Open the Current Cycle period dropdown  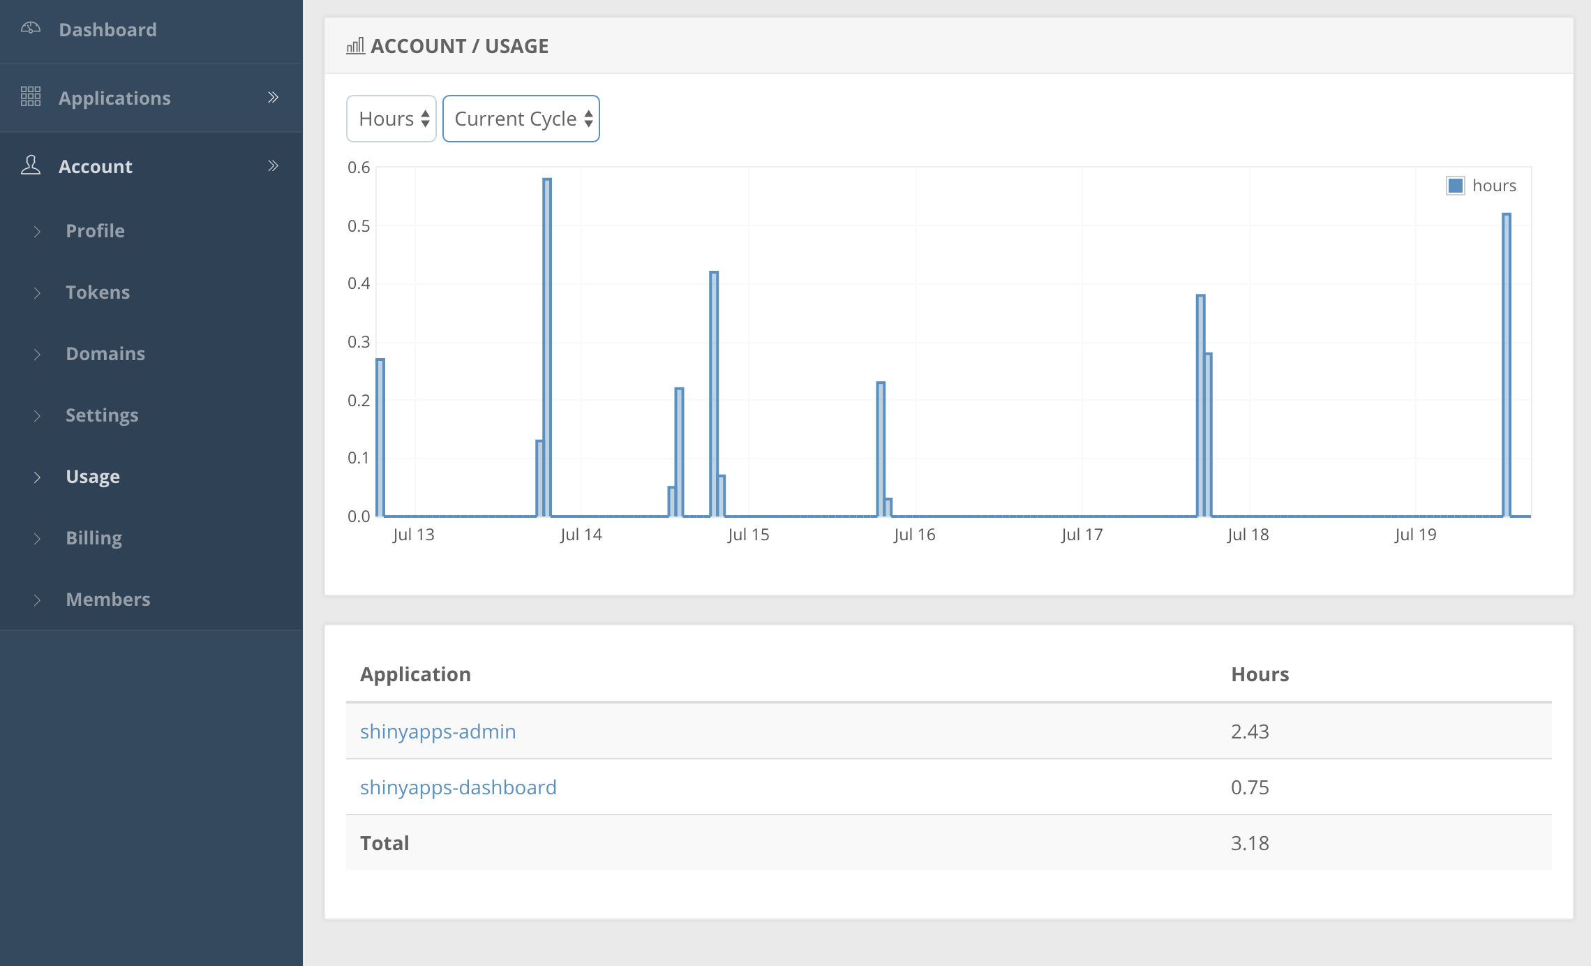point(521,119)
